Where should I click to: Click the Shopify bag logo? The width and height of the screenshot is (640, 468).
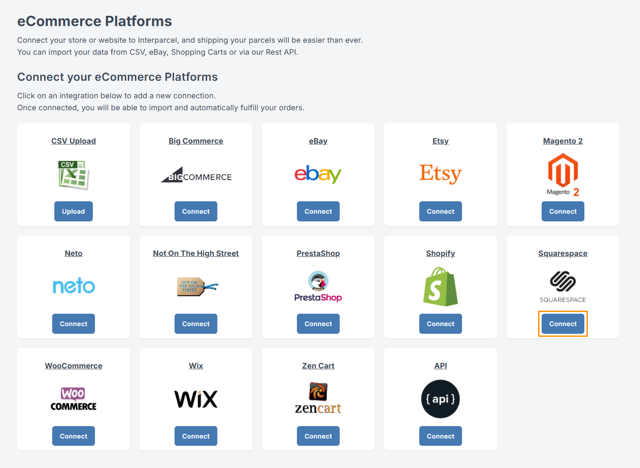click(440, 287)
